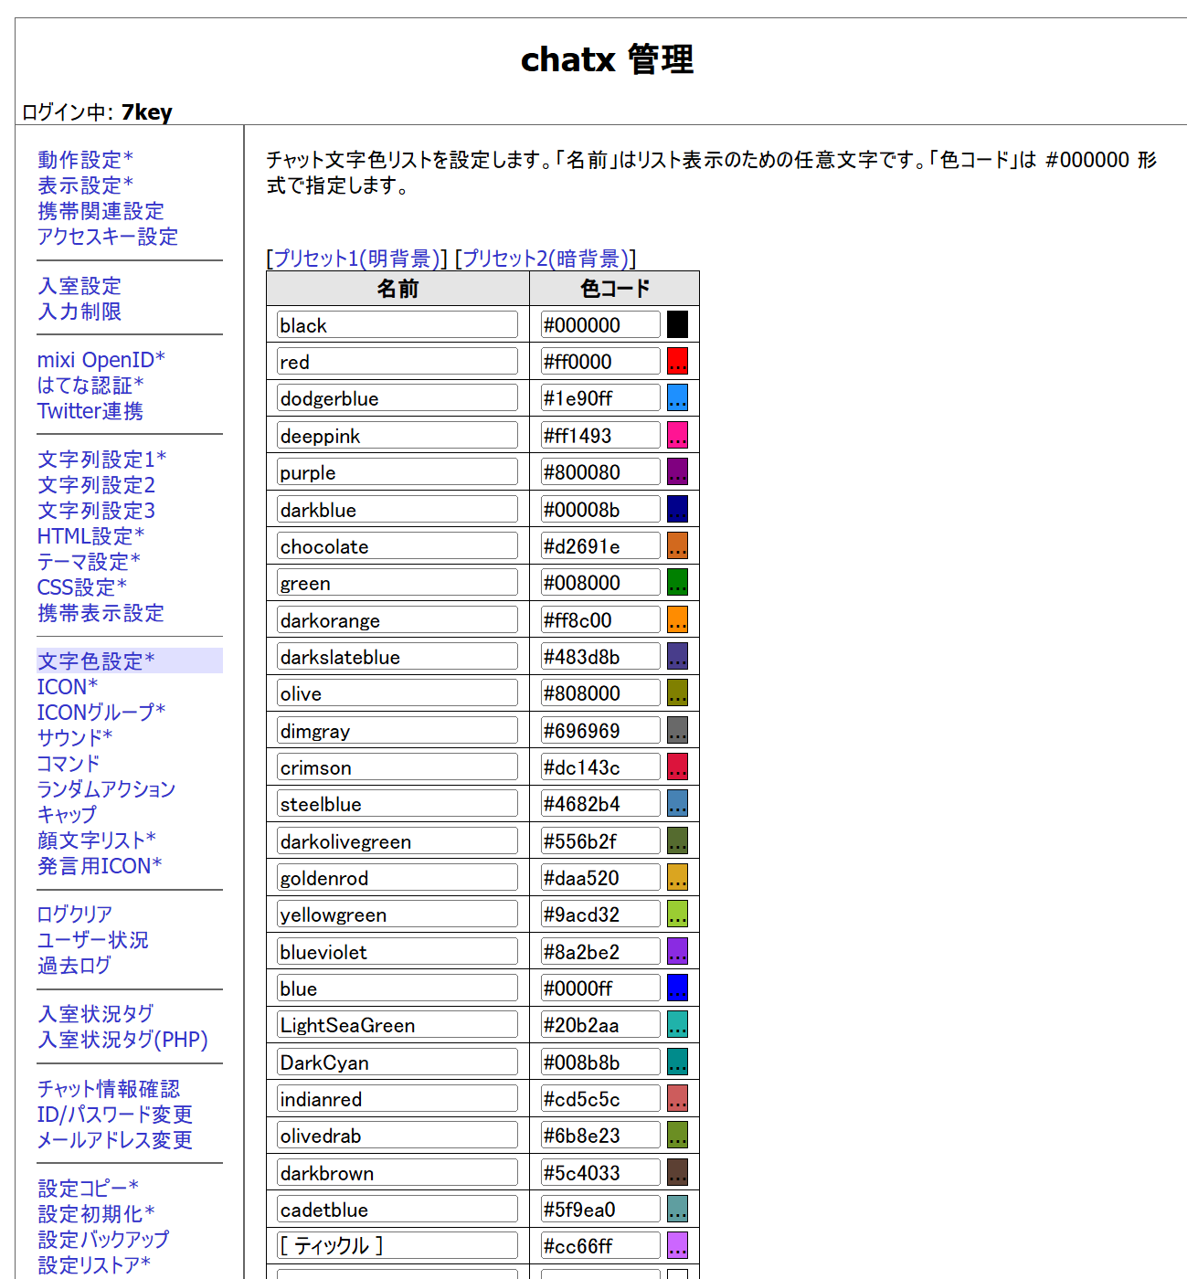Open the chocolate color swatch picker

[677, 546]
